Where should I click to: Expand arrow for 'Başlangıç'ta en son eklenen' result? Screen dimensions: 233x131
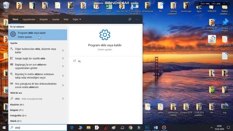63,66
